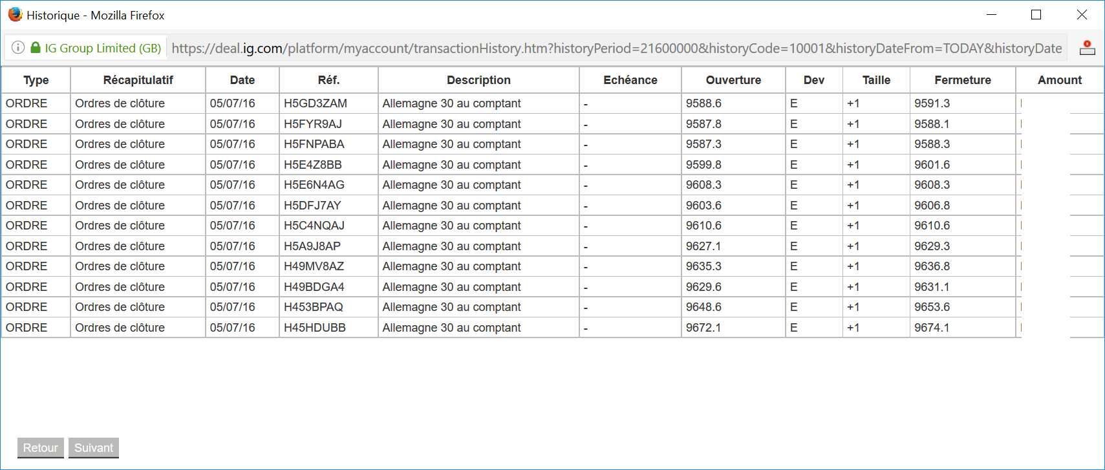Click the opening price 9672.1
This screenshot has width=1105, height=470.
(703, 328)
